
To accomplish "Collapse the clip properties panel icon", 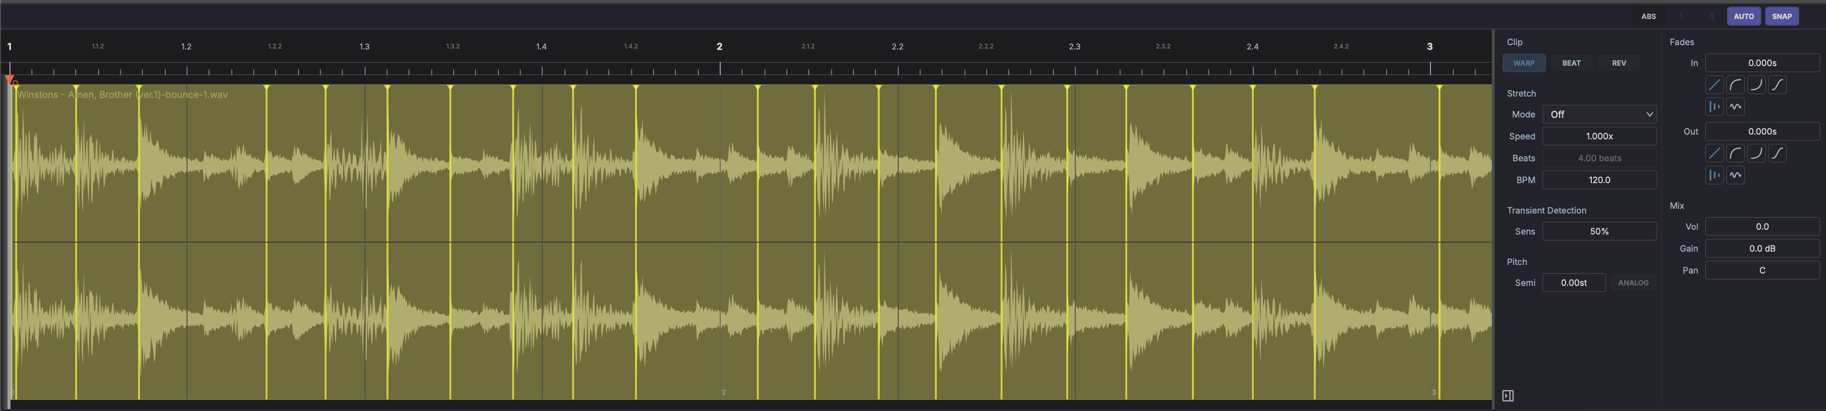I will coord(1508,395).
